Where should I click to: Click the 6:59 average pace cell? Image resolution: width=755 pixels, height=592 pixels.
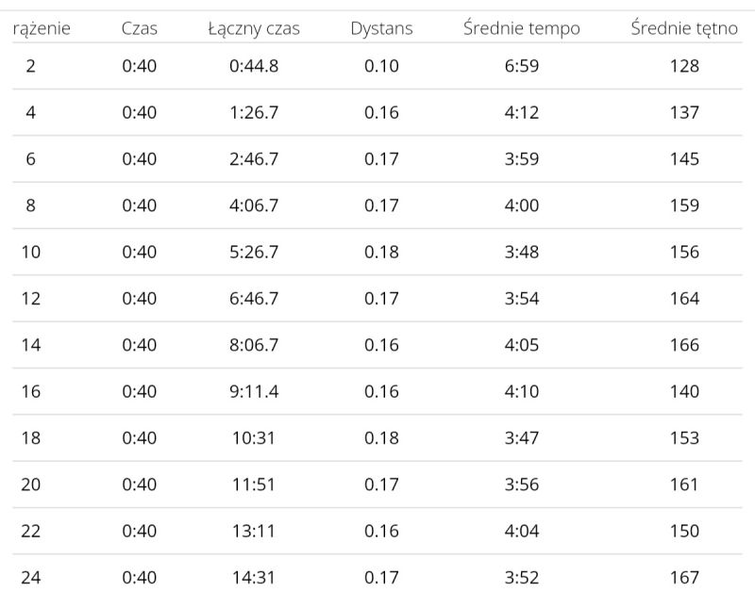click(522, 66)
